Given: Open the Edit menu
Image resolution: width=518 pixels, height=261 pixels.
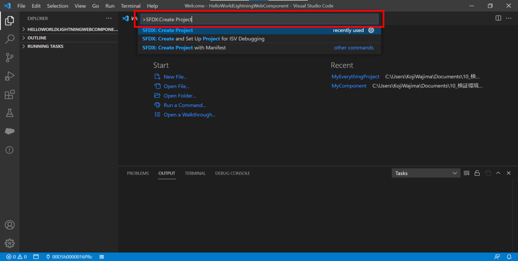Looking at the screenshot, I should [x=36, y=6].
